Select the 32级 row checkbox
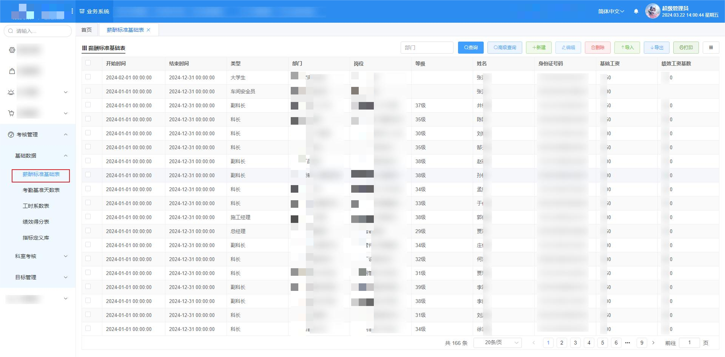Image resolution: width=725 pixels, height=357 pixels. tap(88, 259)
